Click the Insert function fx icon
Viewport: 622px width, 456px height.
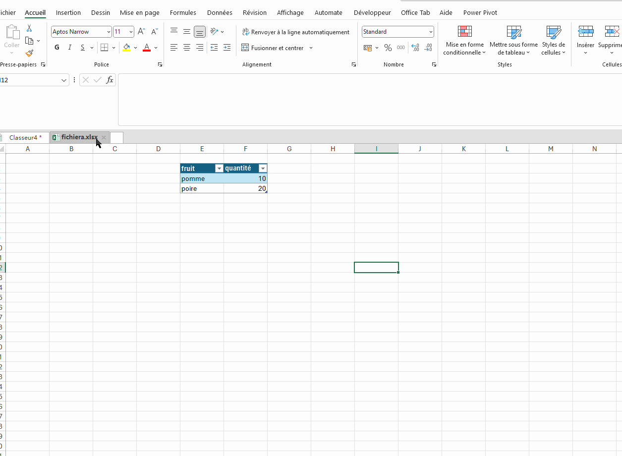tap(110, 80)
